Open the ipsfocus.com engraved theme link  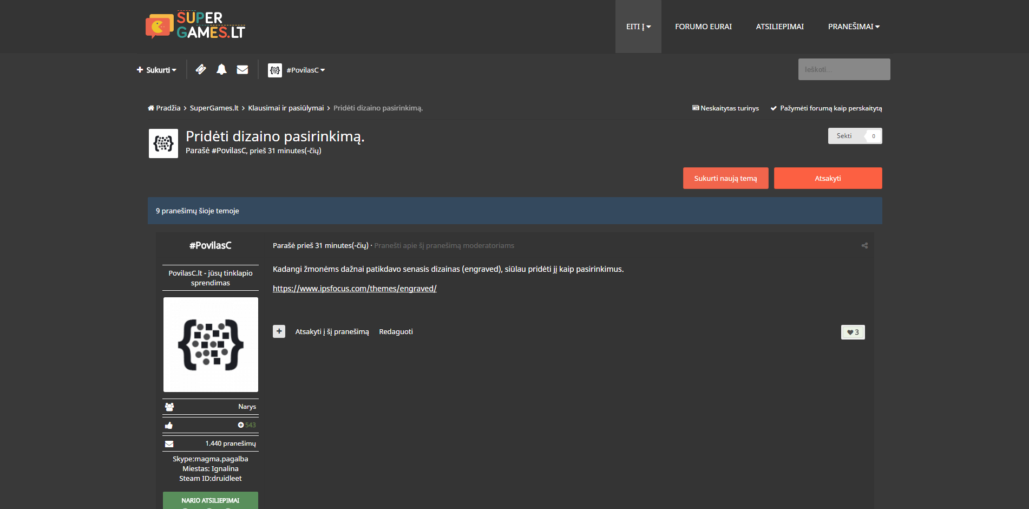click(x=355, y=289)
